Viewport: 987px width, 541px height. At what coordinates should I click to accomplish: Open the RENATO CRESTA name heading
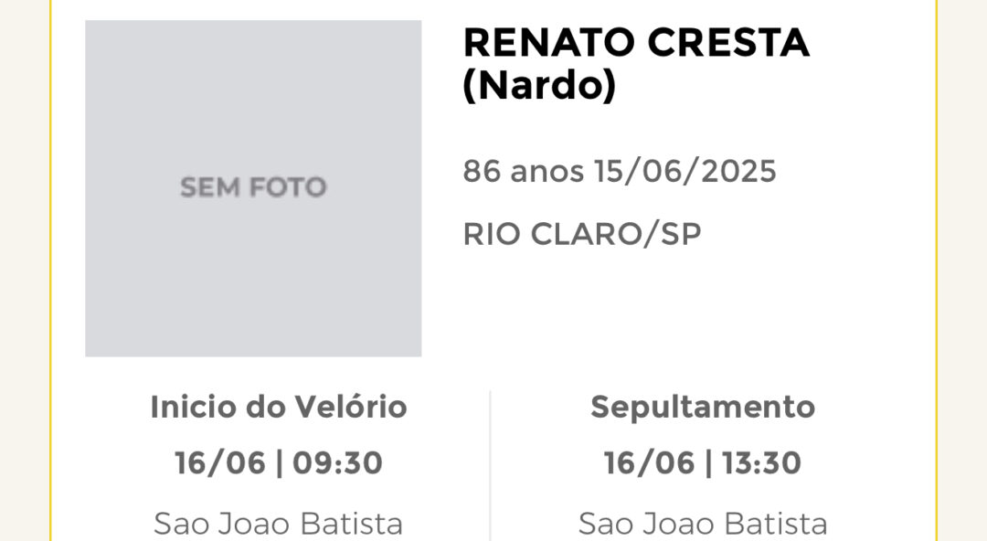[x=636, y=43]
